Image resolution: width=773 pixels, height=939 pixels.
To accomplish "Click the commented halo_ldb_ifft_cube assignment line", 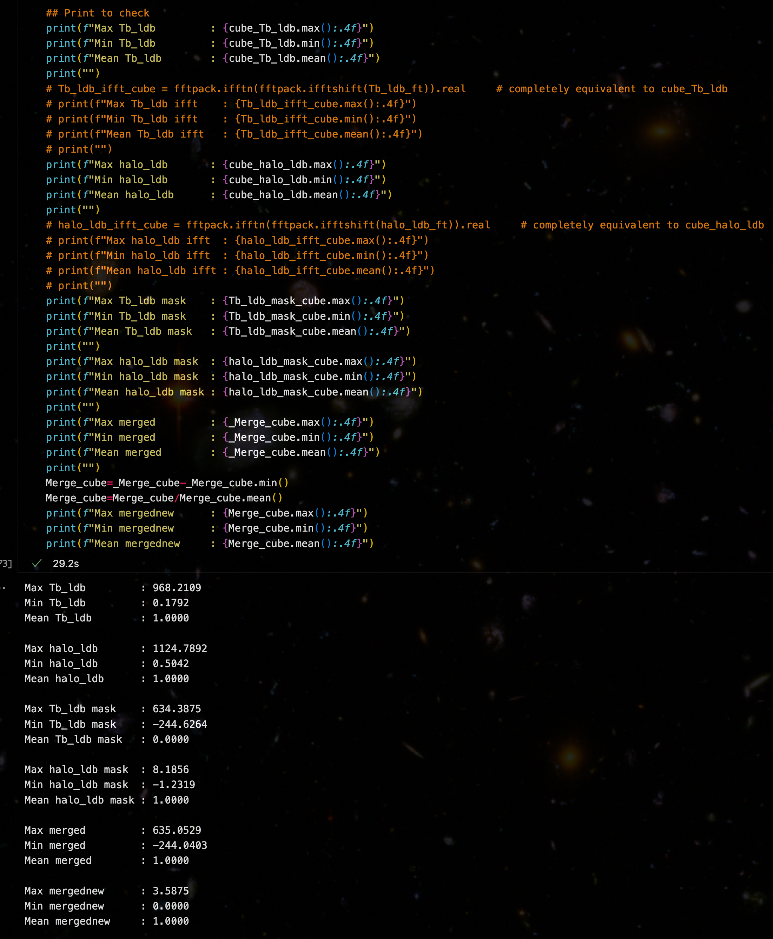I will coord(267,225).
